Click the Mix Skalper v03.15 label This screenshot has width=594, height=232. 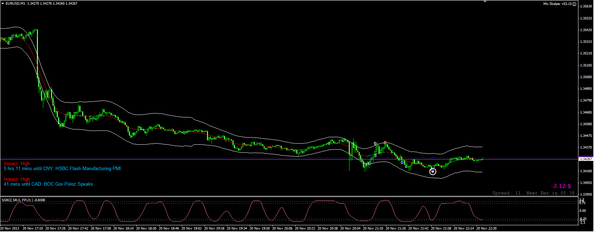[x=557, y=4]
